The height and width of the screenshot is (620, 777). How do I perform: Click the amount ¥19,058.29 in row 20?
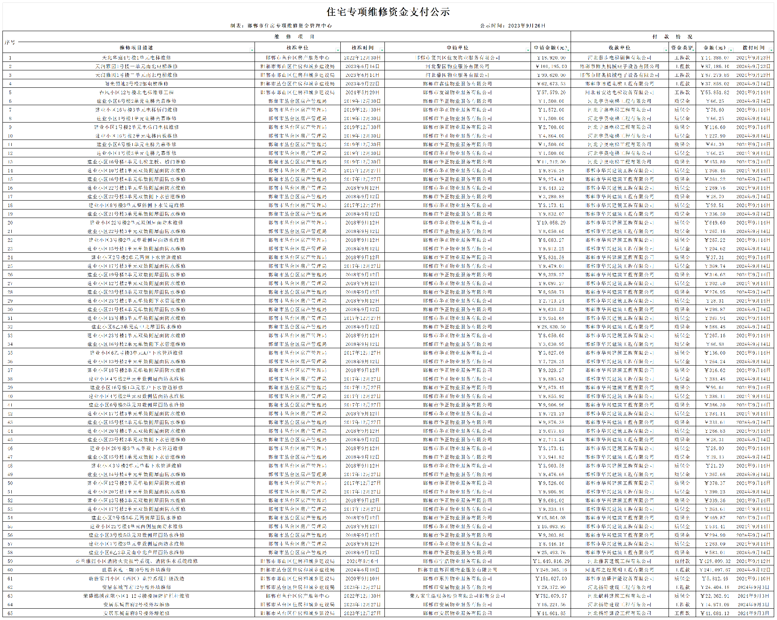(x=551, y=223)
